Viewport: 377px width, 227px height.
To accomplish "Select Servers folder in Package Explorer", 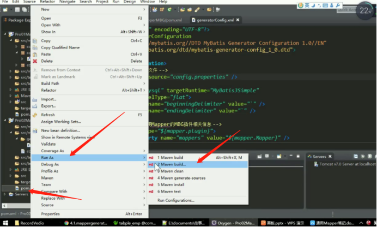I will (19, 194).
